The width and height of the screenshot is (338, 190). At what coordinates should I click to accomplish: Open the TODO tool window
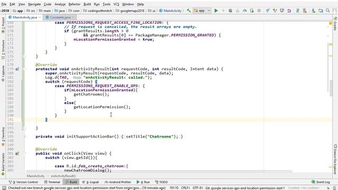(x=161, y=182)
